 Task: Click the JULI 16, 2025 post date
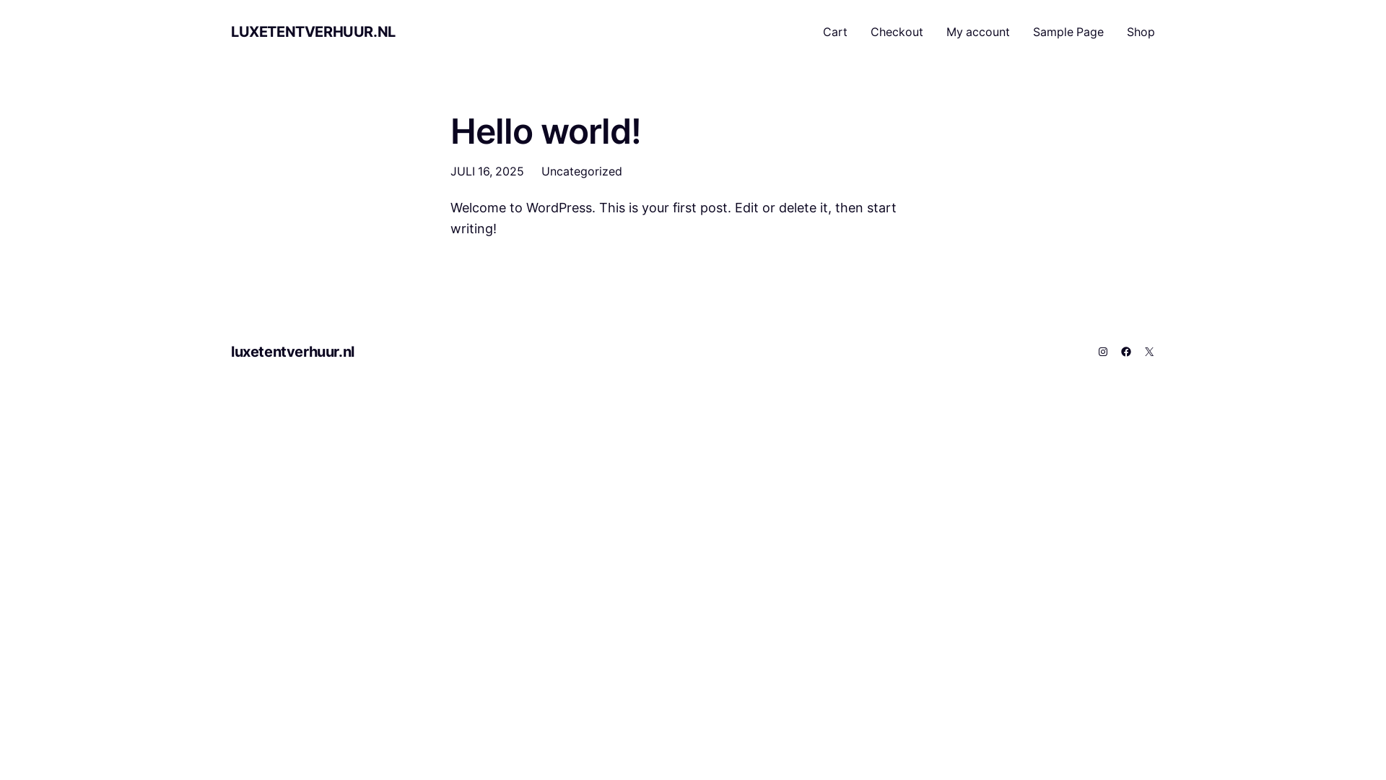[x=487, y=171]
